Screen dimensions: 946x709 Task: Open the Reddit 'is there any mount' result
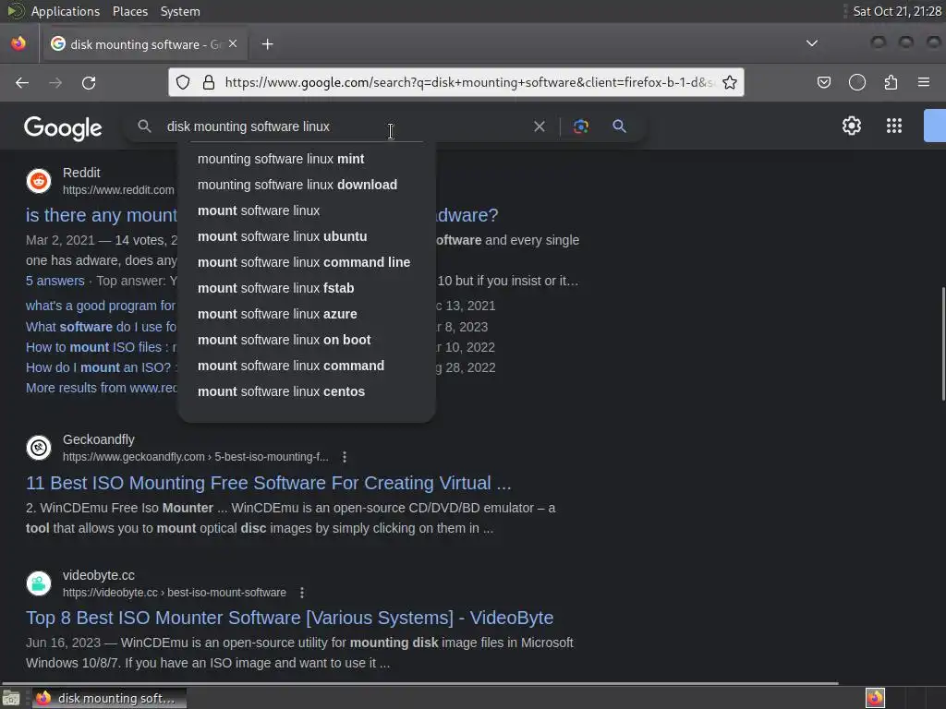(x=102, y=215)
